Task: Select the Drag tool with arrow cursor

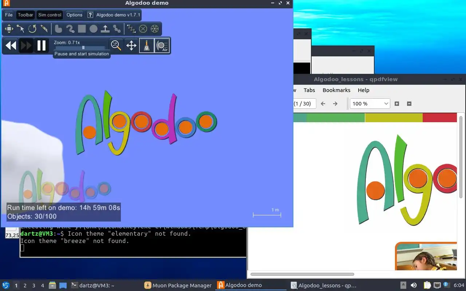Action: 20,29
